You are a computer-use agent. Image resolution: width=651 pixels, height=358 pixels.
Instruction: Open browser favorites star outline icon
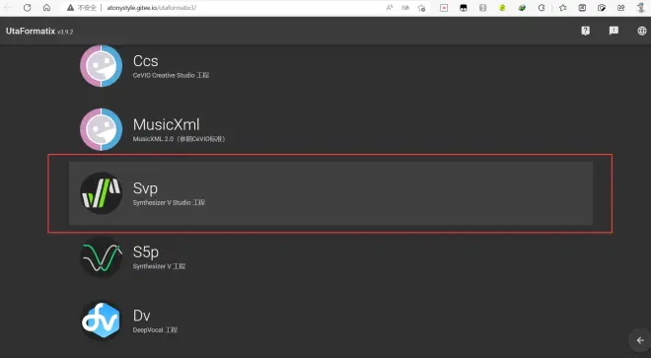(563, 8)
